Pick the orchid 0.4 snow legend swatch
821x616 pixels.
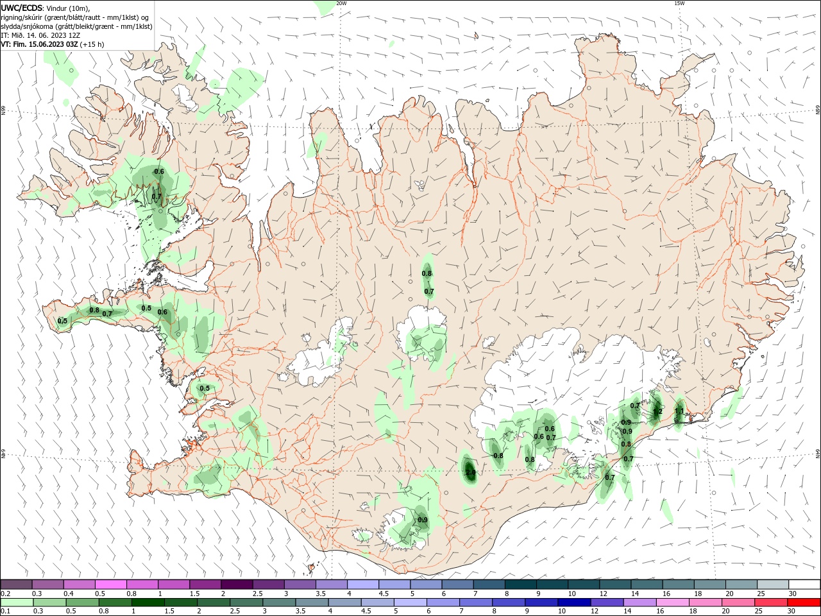pos(79,585)
